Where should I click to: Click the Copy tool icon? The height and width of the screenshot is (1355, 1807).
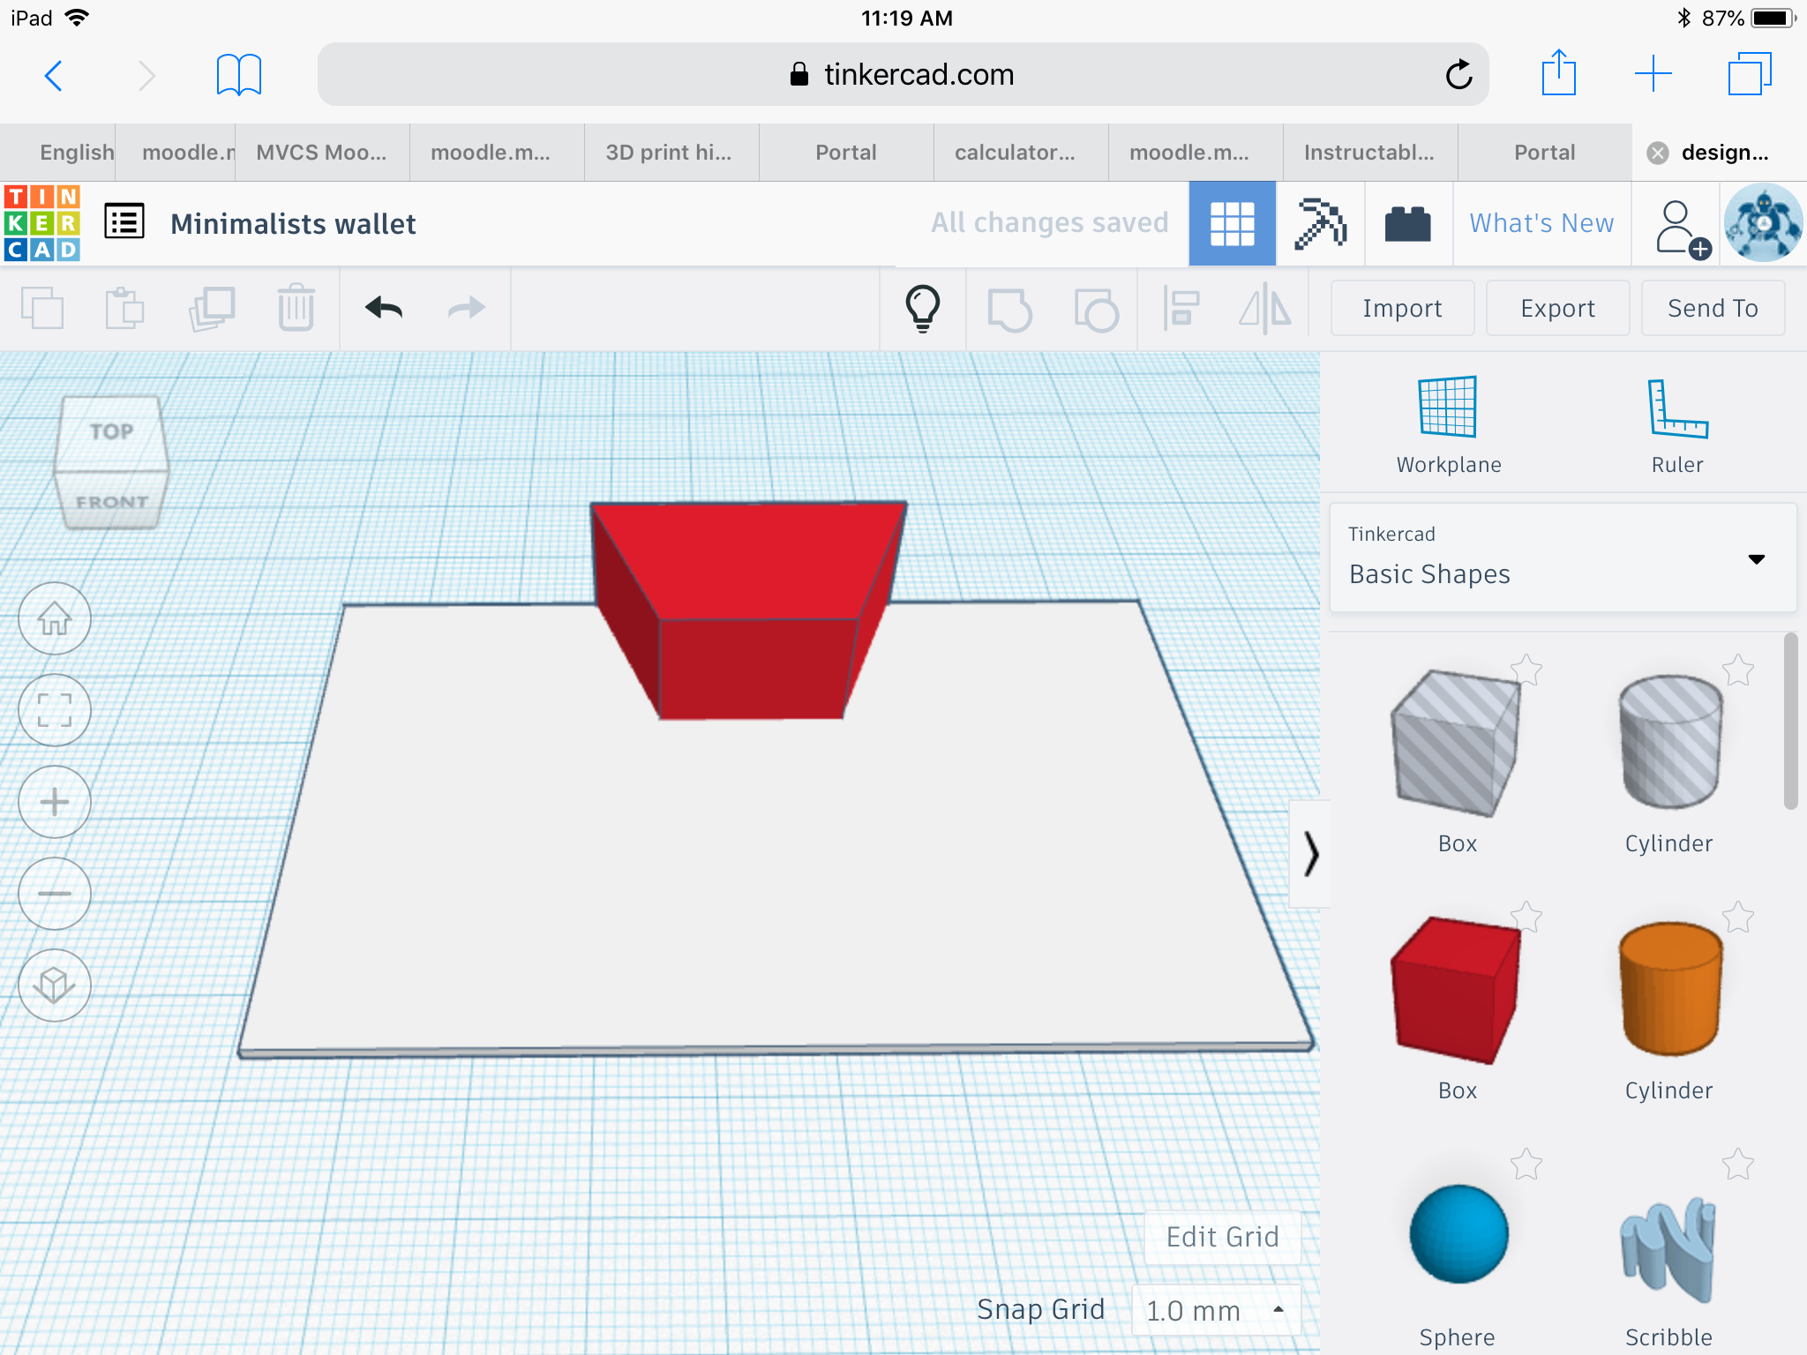click(x=41, y=308)
